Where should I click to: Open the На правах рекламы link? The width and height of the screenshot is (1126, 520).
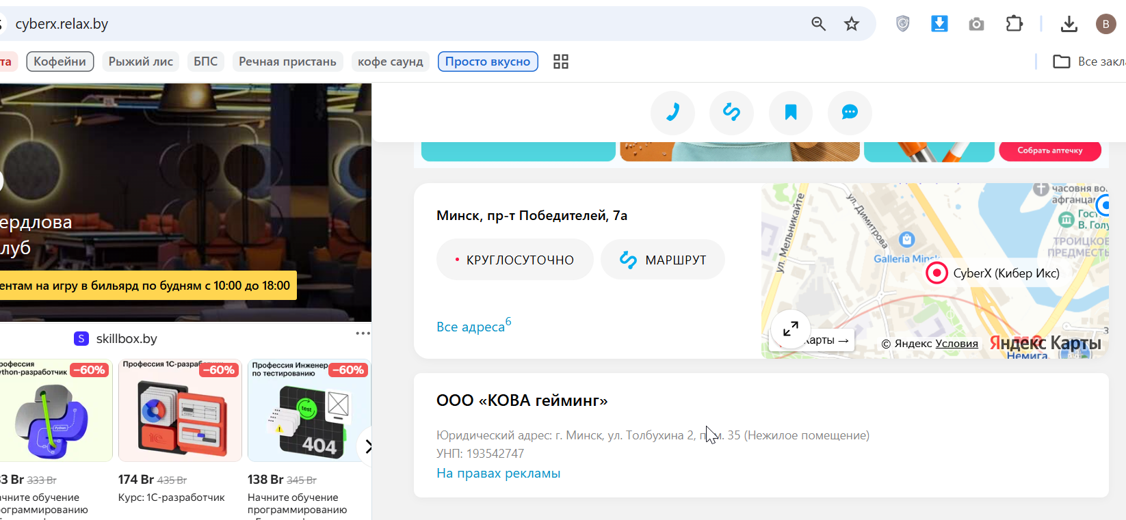[499, 473]
